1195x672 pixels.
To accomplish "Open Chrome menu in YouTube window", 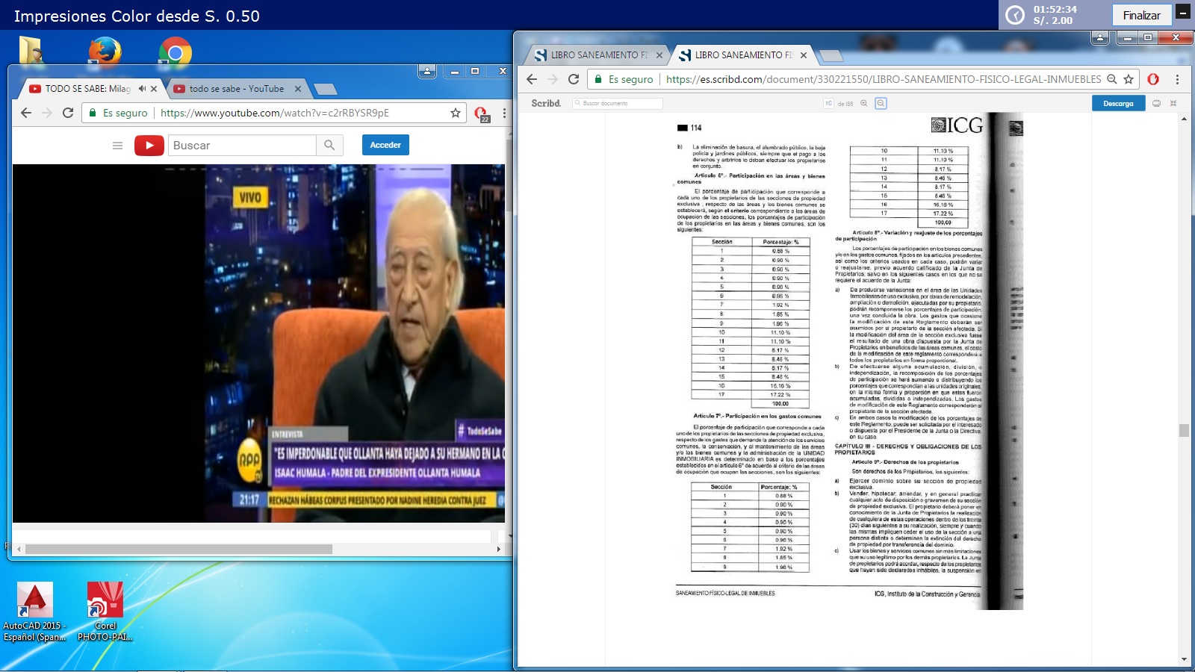I will 504,113.
